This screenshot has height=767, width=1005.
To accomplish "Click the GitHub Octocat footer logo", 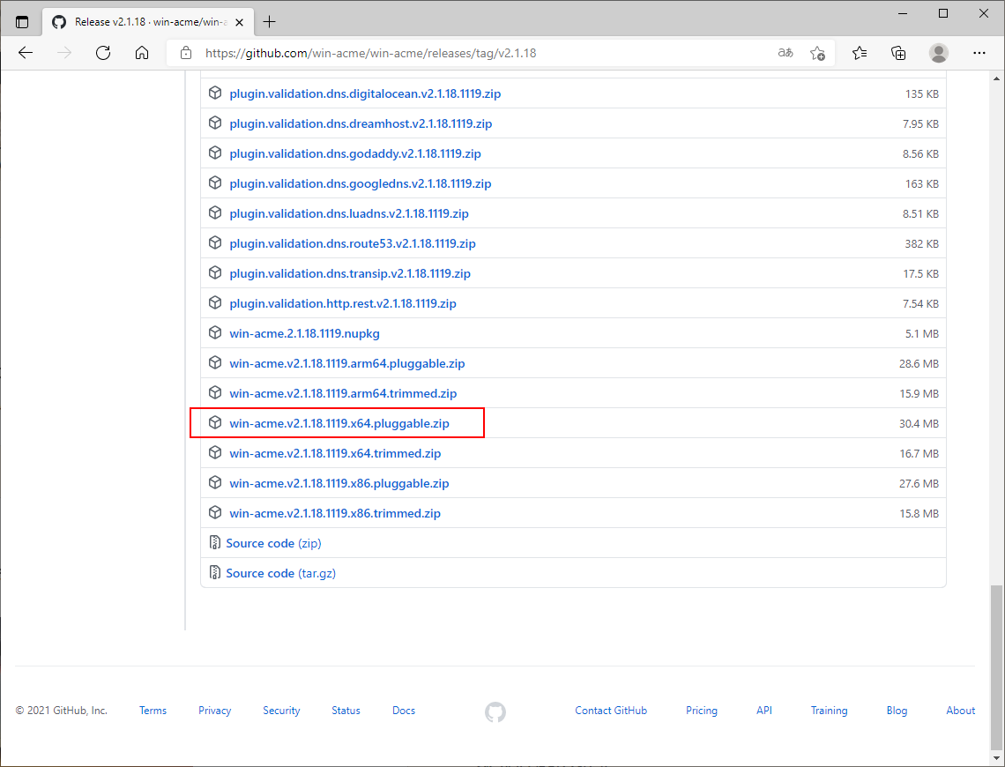I will tap(495, 711).
